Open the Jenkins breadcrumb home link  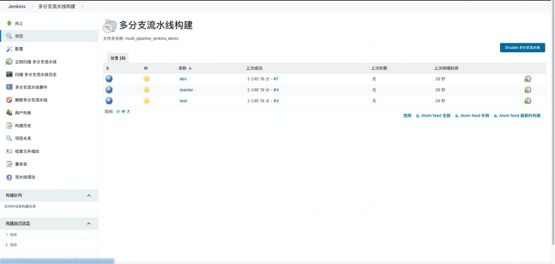[17, 6]
